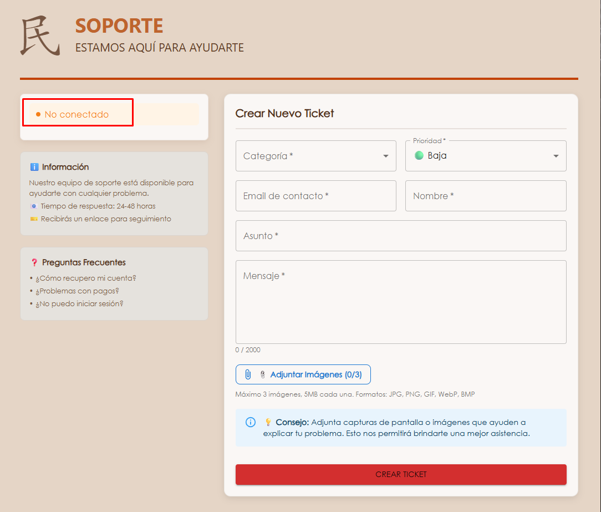Submit with the CREAR TICKET button
This screenshot has width=601, height=512.
[400, 474]
